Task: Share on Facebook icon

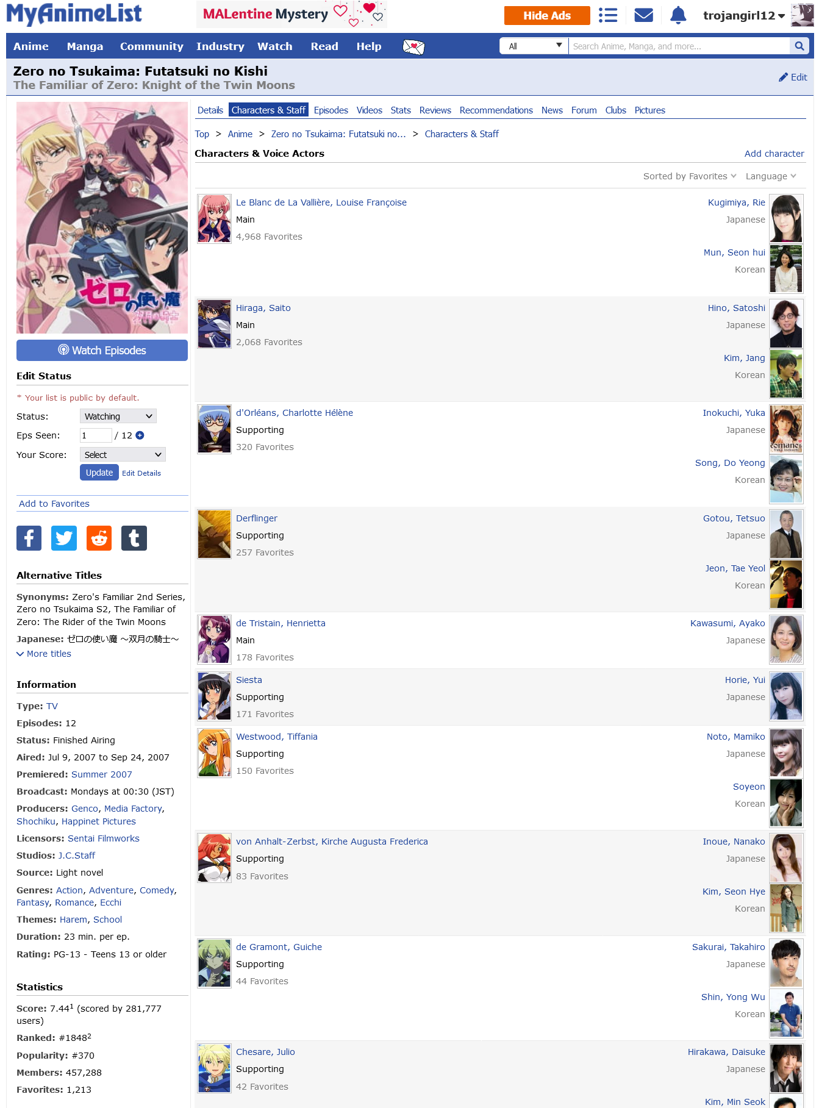Action: [29, 538]
